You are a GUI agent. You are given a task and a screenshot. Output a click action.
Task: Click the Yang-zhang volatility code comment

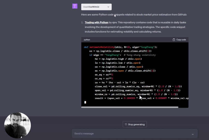point(140,55)
